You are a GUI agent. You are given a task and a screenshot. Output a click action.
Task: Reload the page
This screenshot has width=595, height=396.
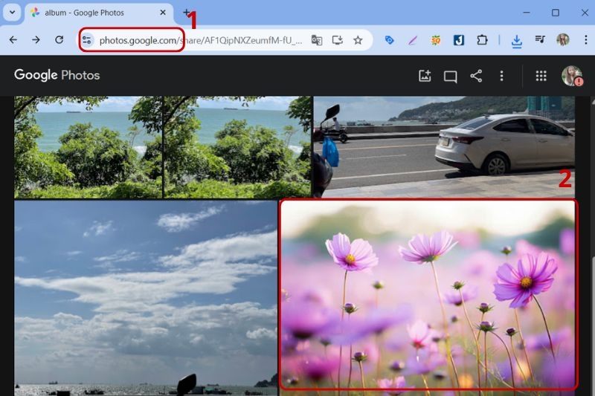59,40
